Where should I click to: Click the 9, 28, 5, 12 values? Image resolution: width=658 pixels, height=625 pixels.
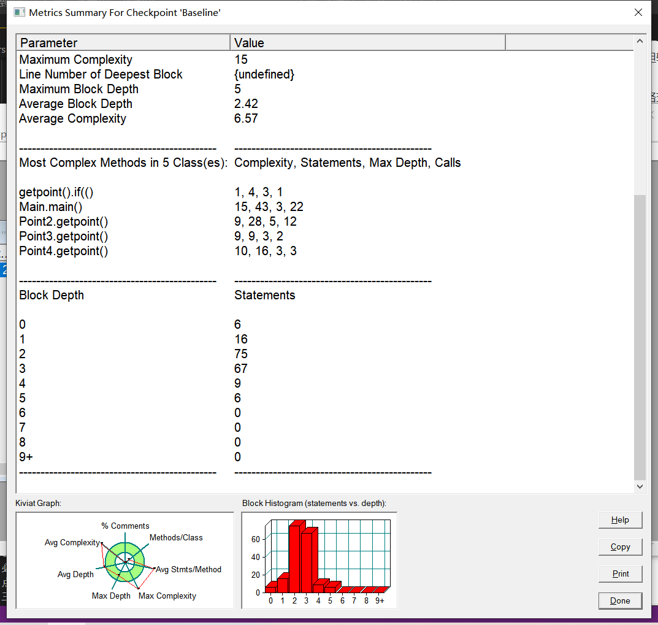[x=265, y=221]
